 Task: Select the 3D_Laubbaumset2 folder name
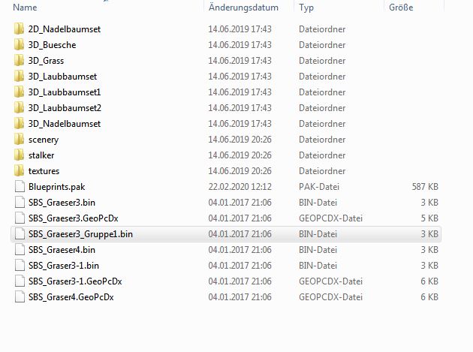pos(65,107)
